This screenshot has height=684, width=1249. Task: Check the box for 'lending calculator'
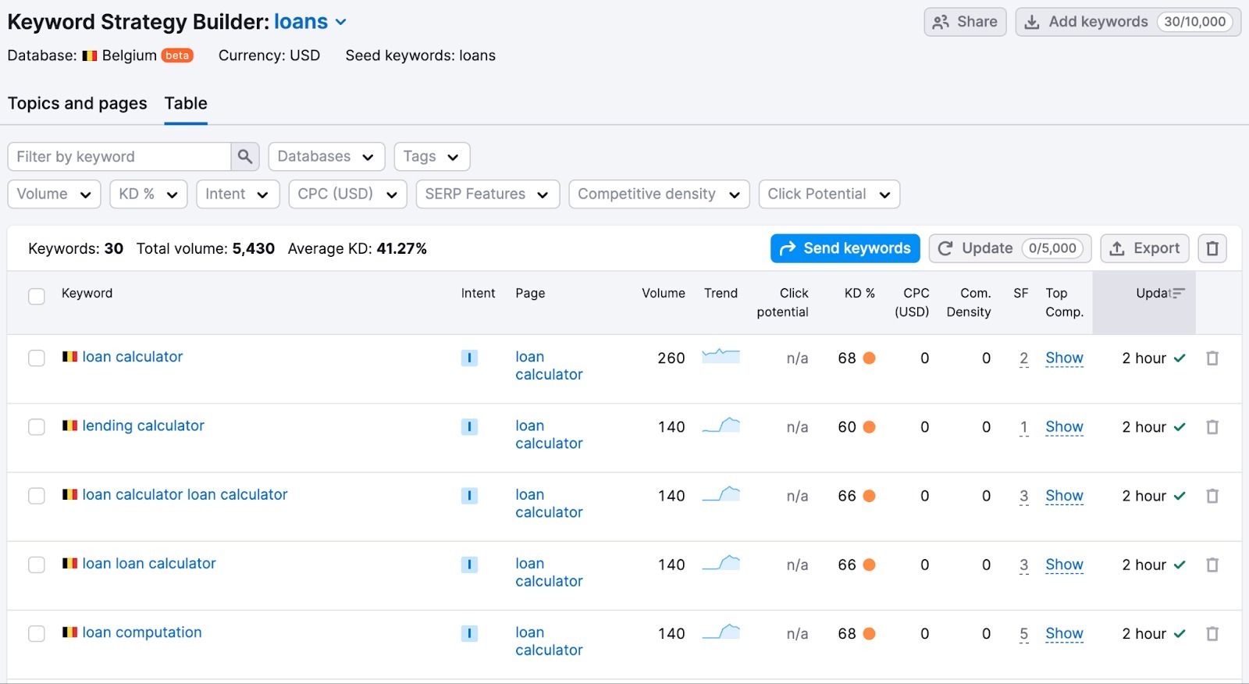coord(37,426)
